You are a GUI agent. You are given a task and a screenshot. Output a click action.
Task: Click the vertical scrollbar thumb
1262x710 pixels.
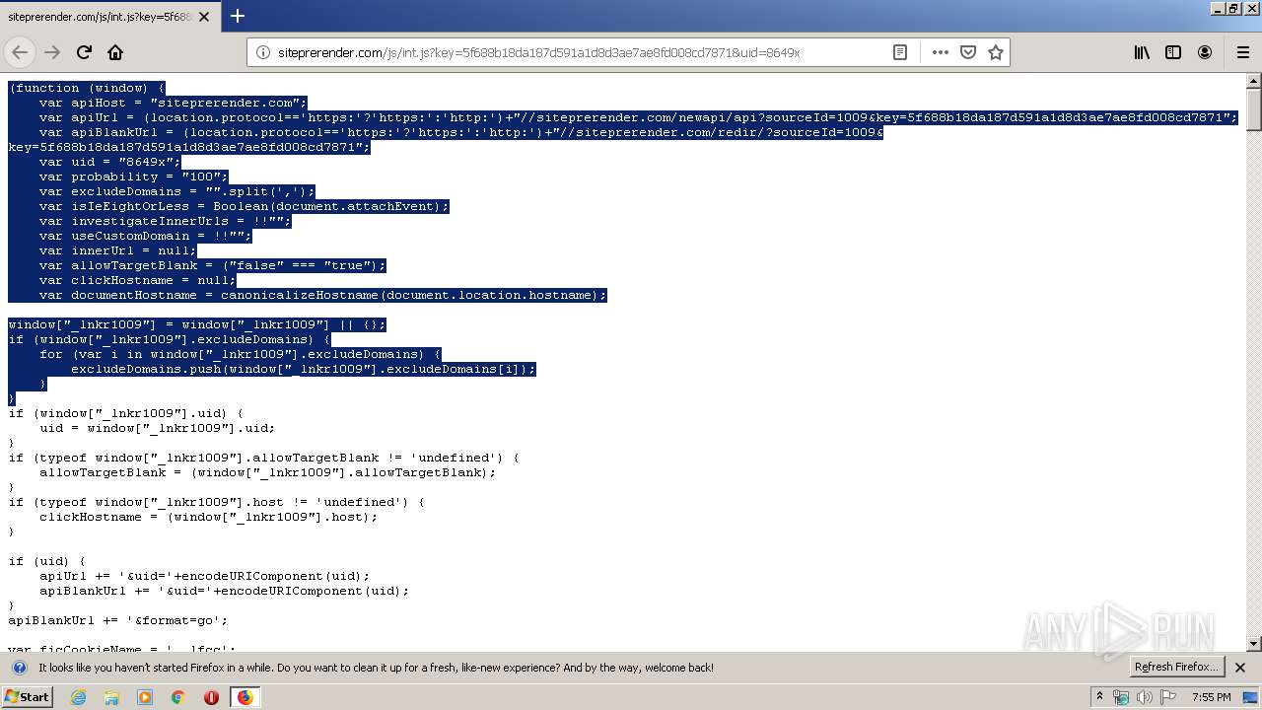(1254, 108)
